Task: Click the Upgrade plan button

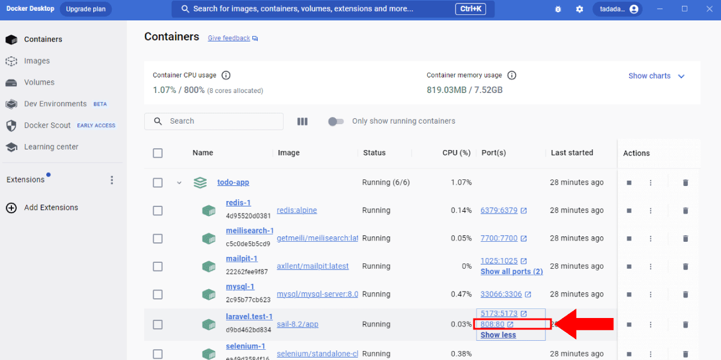Action: pyautogui.click(x=85, y=9)
